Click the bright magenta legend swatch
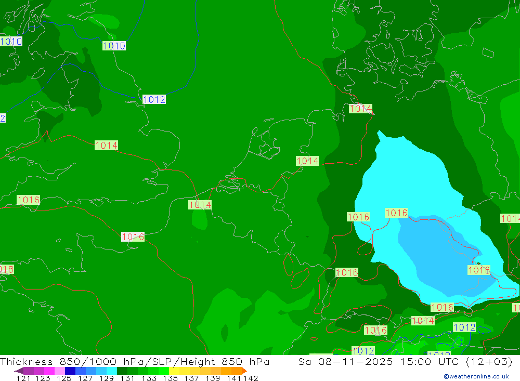 pyautogui.click(x=49, y=371)
